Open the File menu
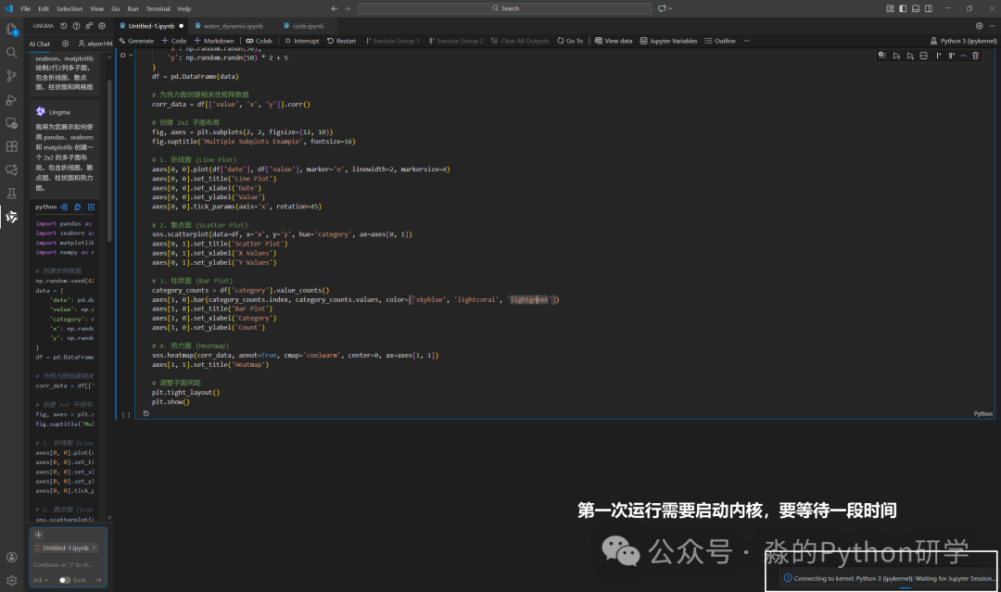Image resolution: width=1001 pixels, height=592 pixels. [26, 9]
